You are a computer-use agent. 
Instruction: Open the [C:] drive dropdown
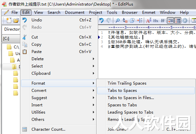click(x=11, y=39)
